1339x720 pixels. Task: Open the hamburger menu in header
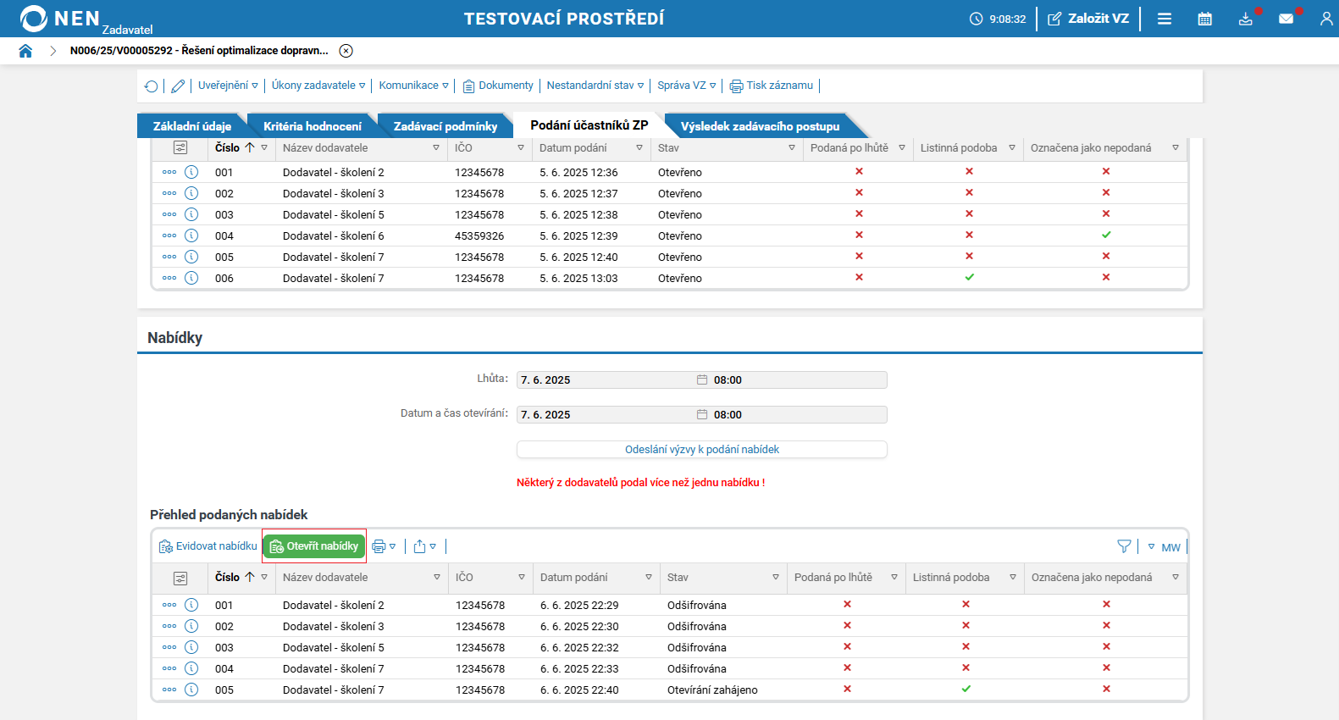coord(1165,19)
